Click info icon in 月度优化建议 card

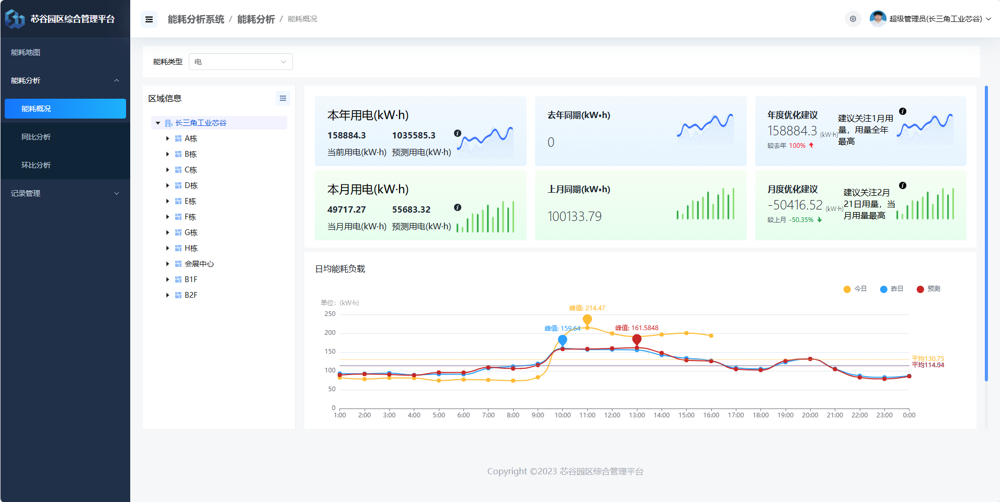(x=902, y=185)
